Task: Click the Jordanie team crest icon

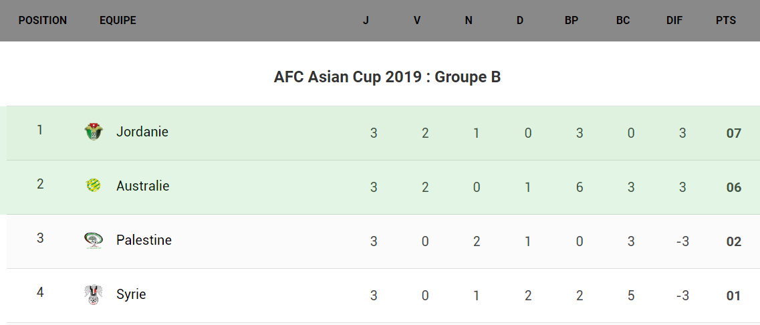Action: (94, 132)
